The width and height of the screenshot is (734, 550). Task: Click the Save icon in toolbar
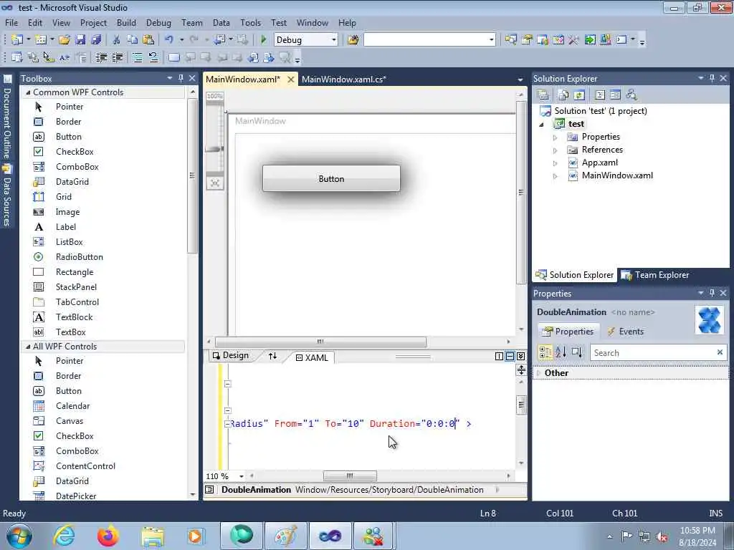pos(80,40)
